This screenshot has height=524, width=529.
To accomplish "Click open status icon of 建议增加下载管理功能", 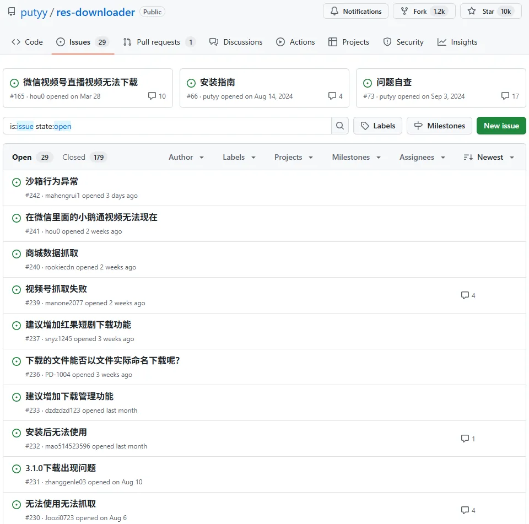I will pos(17,397).
